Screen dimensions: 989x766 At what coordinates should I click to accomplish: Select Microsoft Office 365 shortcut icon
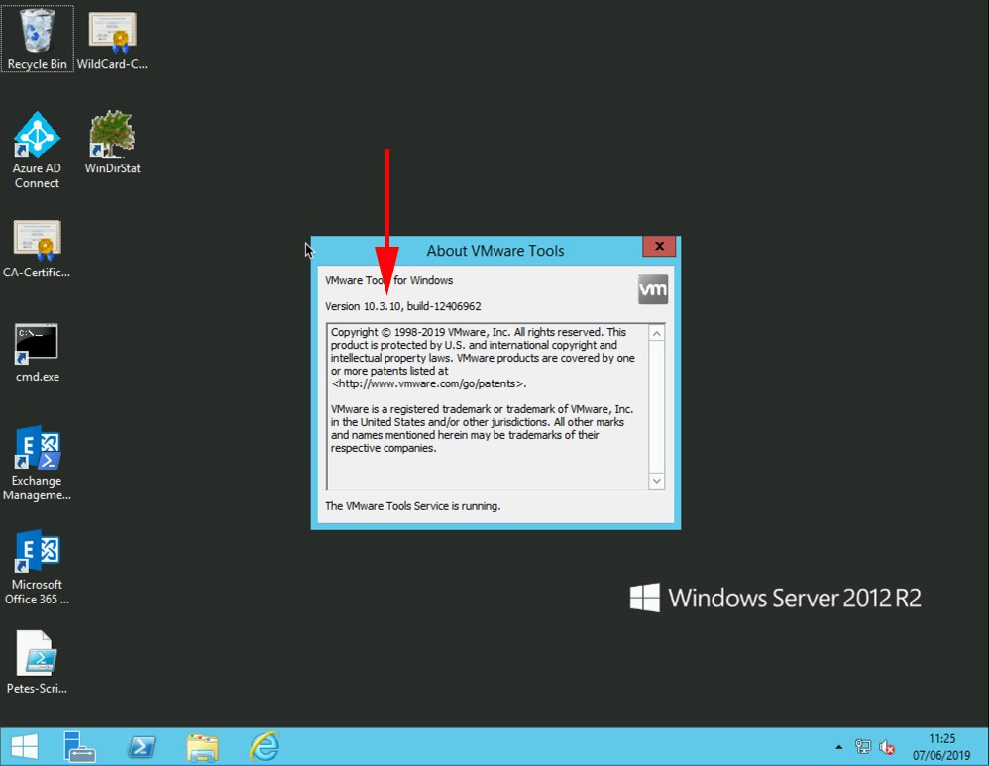38,567
